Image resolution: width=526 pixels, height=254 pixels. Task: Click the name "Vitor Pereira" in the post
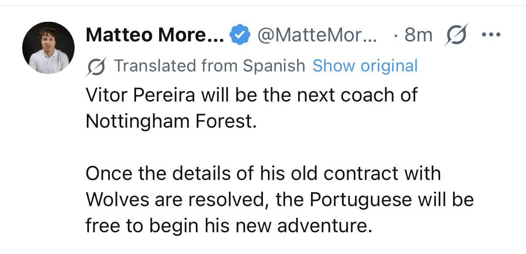pos(140,95)
